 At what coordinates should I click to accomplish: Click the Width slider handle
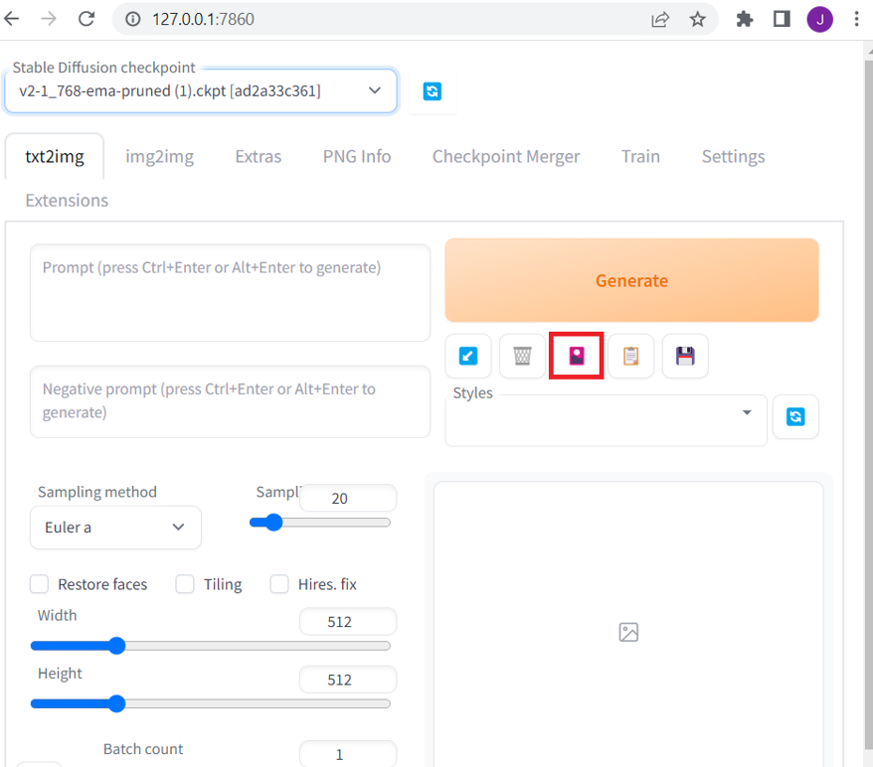116,646
